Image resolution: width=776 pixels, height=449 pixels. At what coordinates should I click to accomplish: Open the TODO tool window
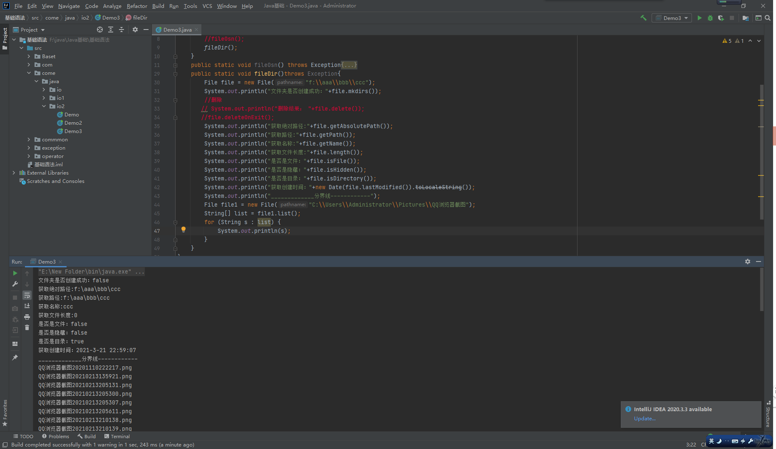click(x=23, y=437)
